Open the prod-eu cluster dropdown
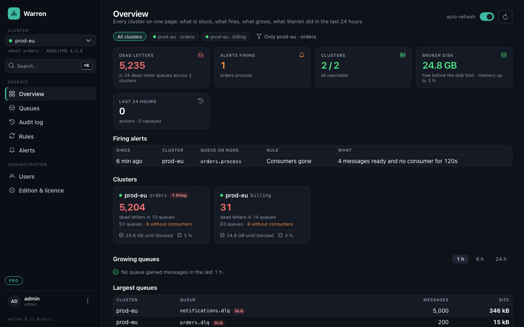This screenshot has height=327, width=524. click(x=50, y=40)
